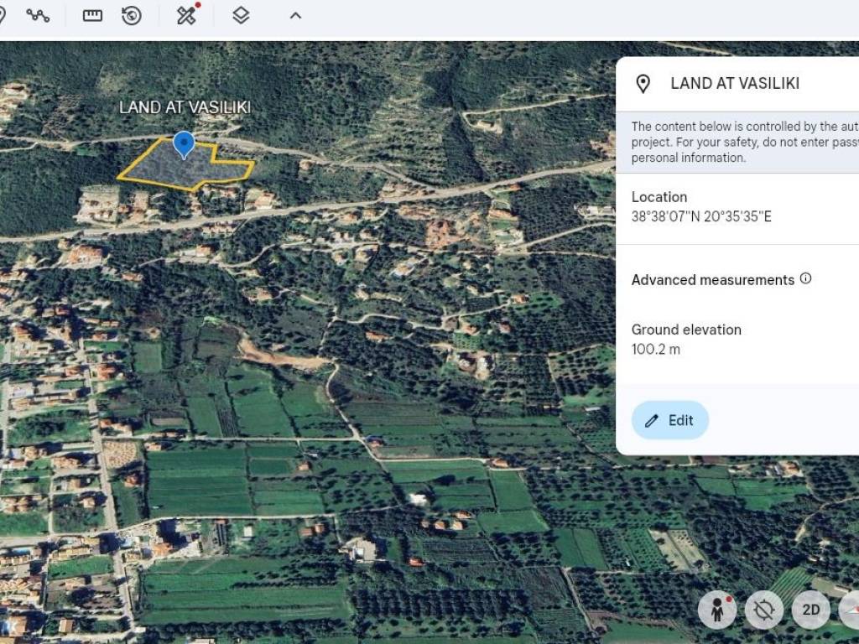The width and height of the screenshot is (859, 644).
Task: Click the coordinates 38°38'07"N 20°35'35"E
Action: [701, 217]
